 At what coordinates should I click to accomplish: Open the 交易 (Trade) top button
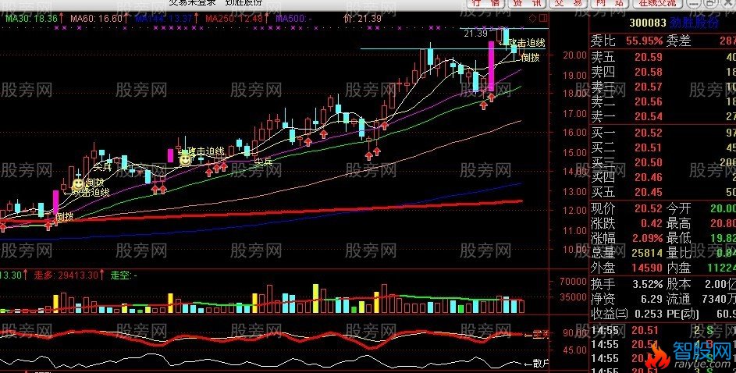(x=568, y=3)
